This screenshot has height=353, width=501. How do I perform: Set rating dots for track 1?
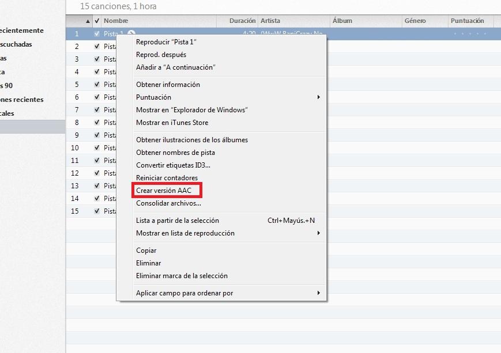(x=470, y=34)
